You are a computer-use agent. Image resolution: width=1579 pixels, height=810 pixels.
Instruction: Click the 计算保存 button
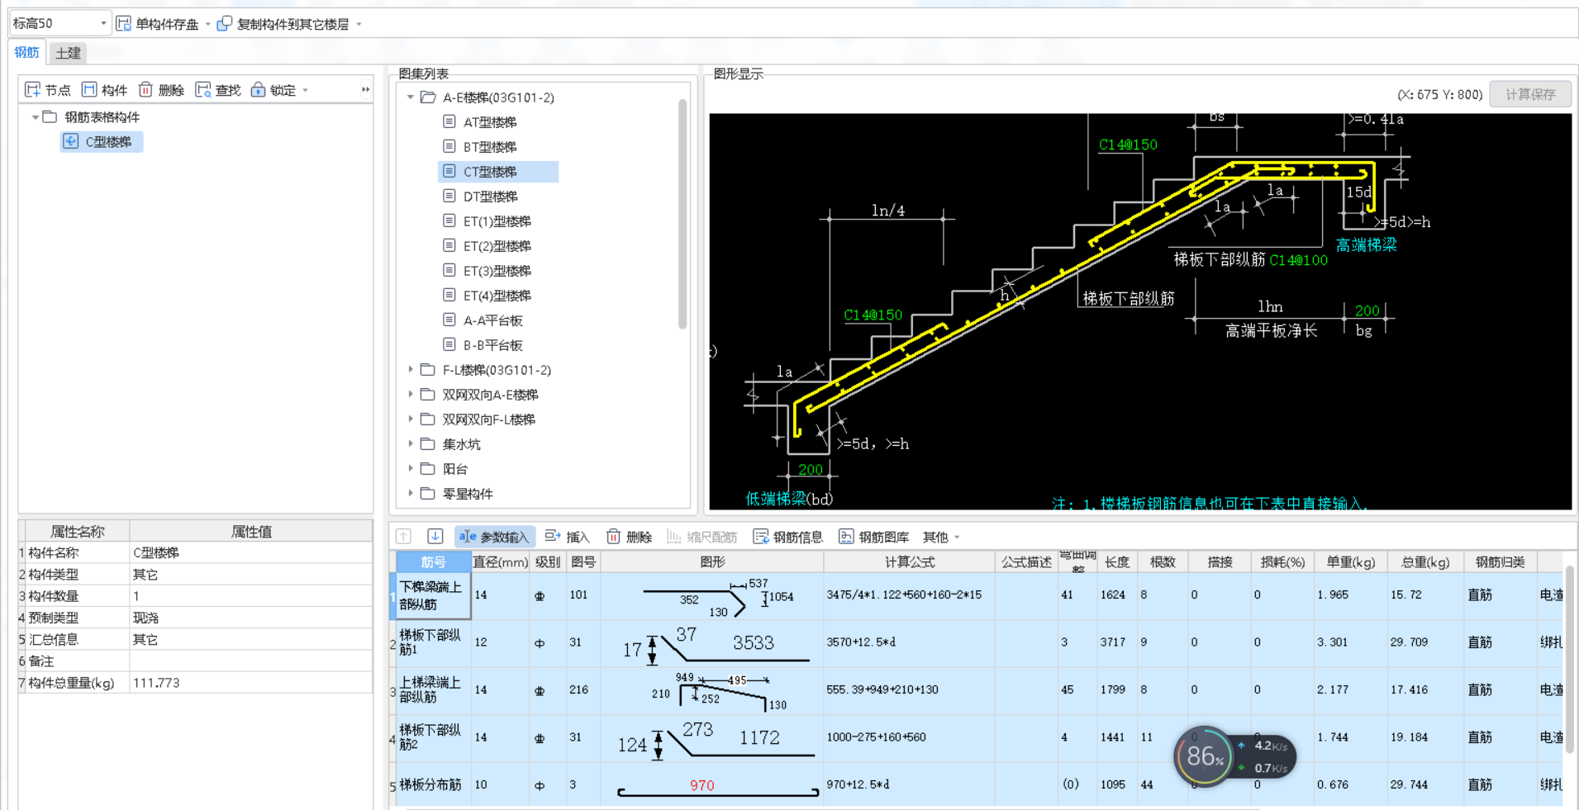pos(1530,94)
